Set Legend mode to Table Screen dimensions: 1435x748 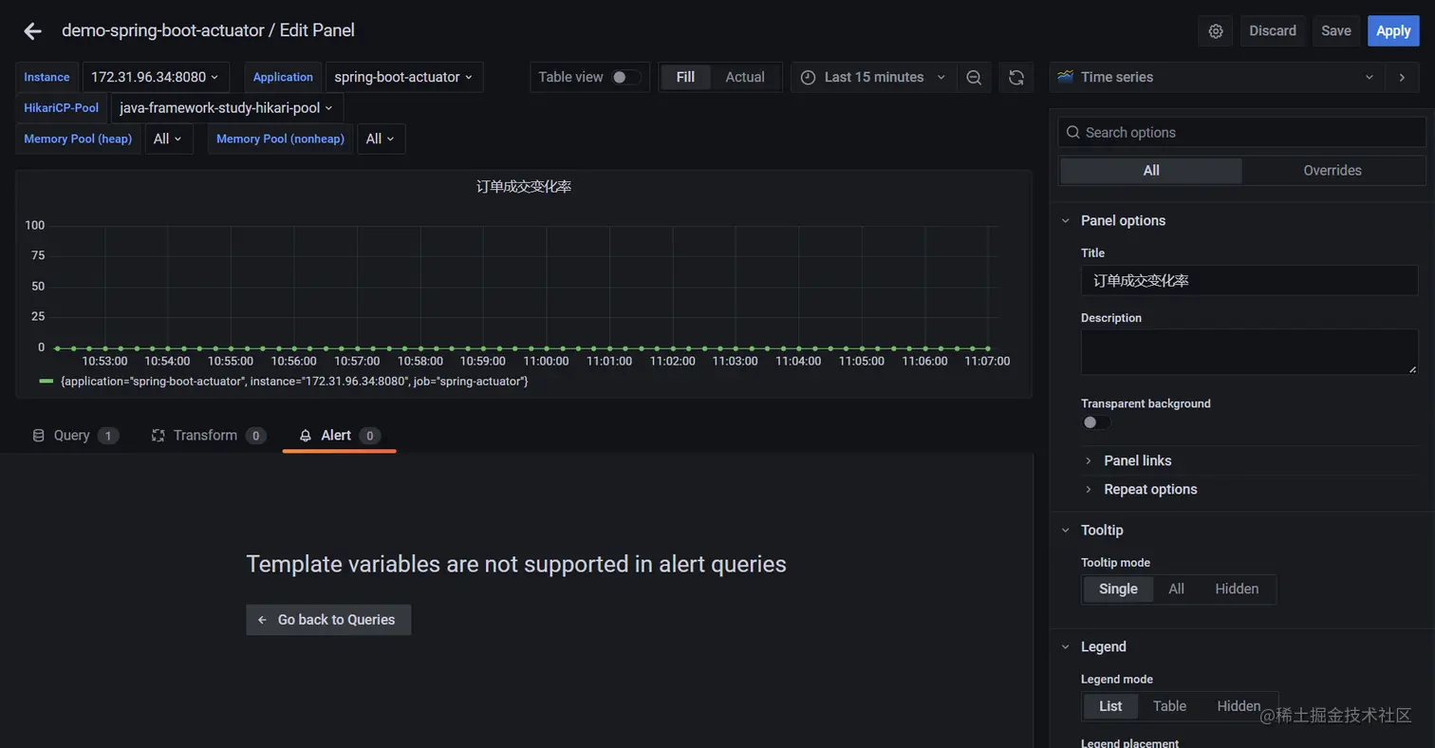tap(1169, 706)
